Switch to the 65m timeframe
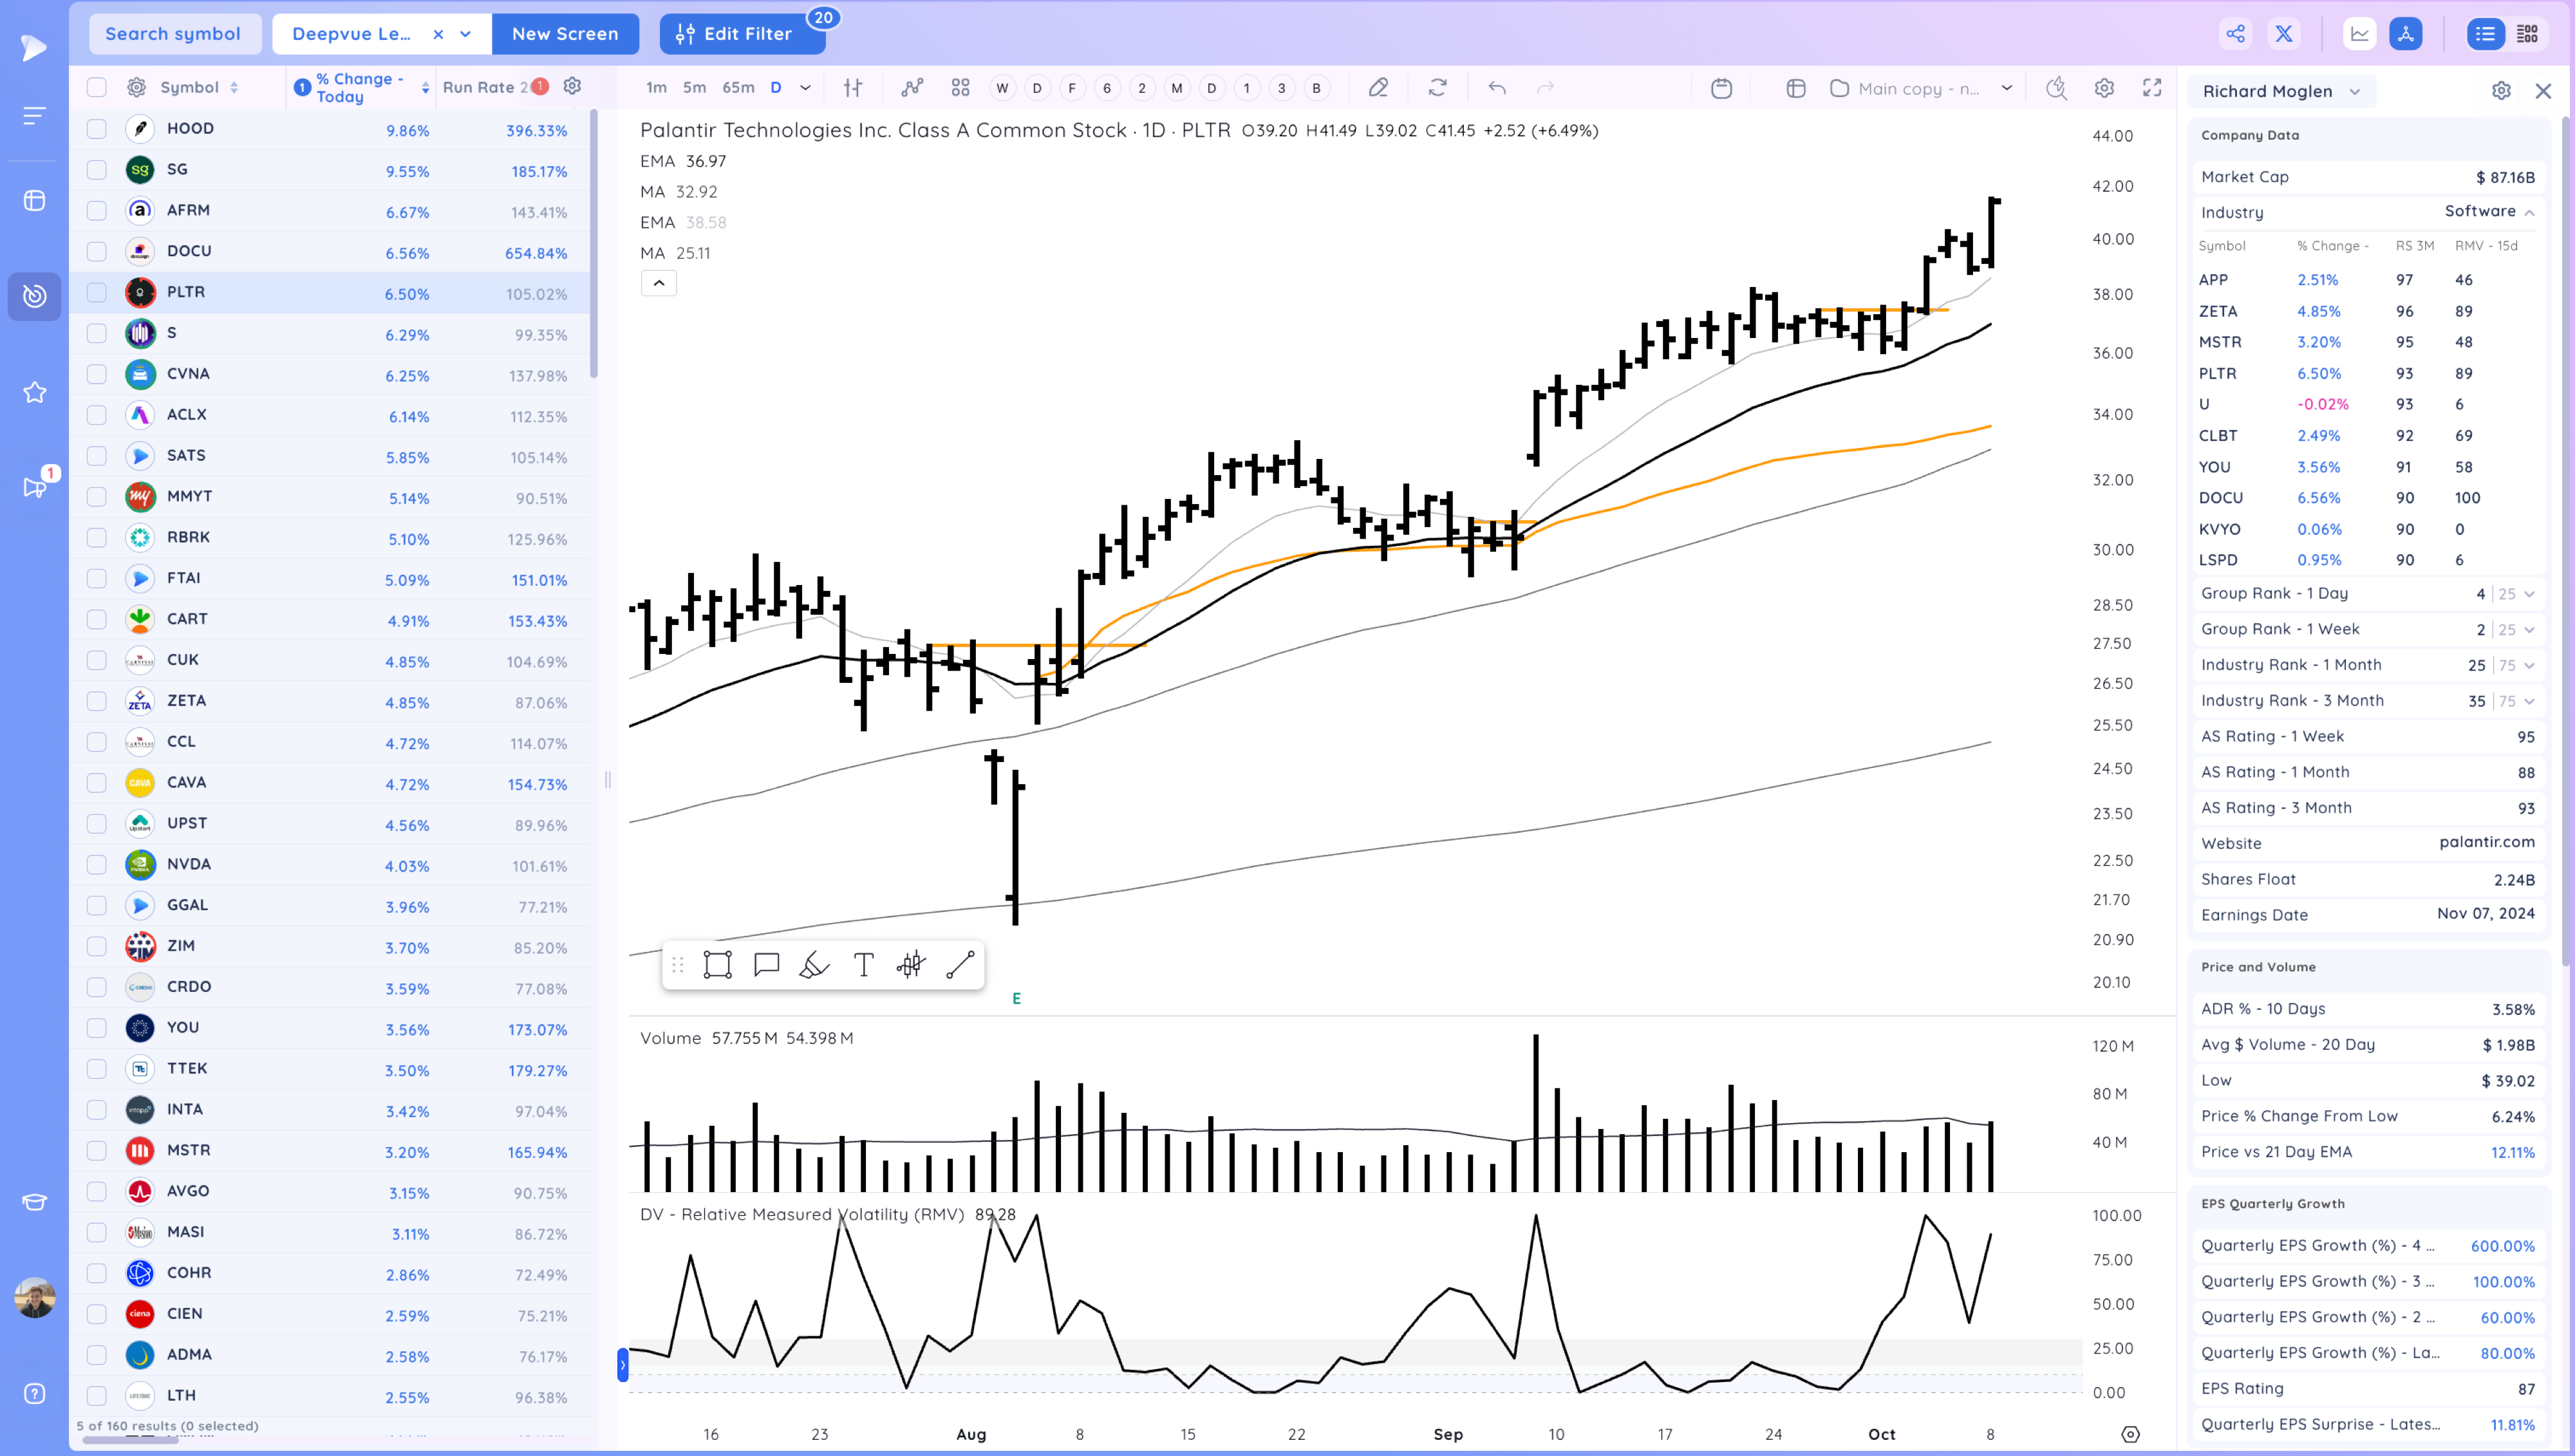The width and height of the screenshot is (2575, 1456). [737, 88]
